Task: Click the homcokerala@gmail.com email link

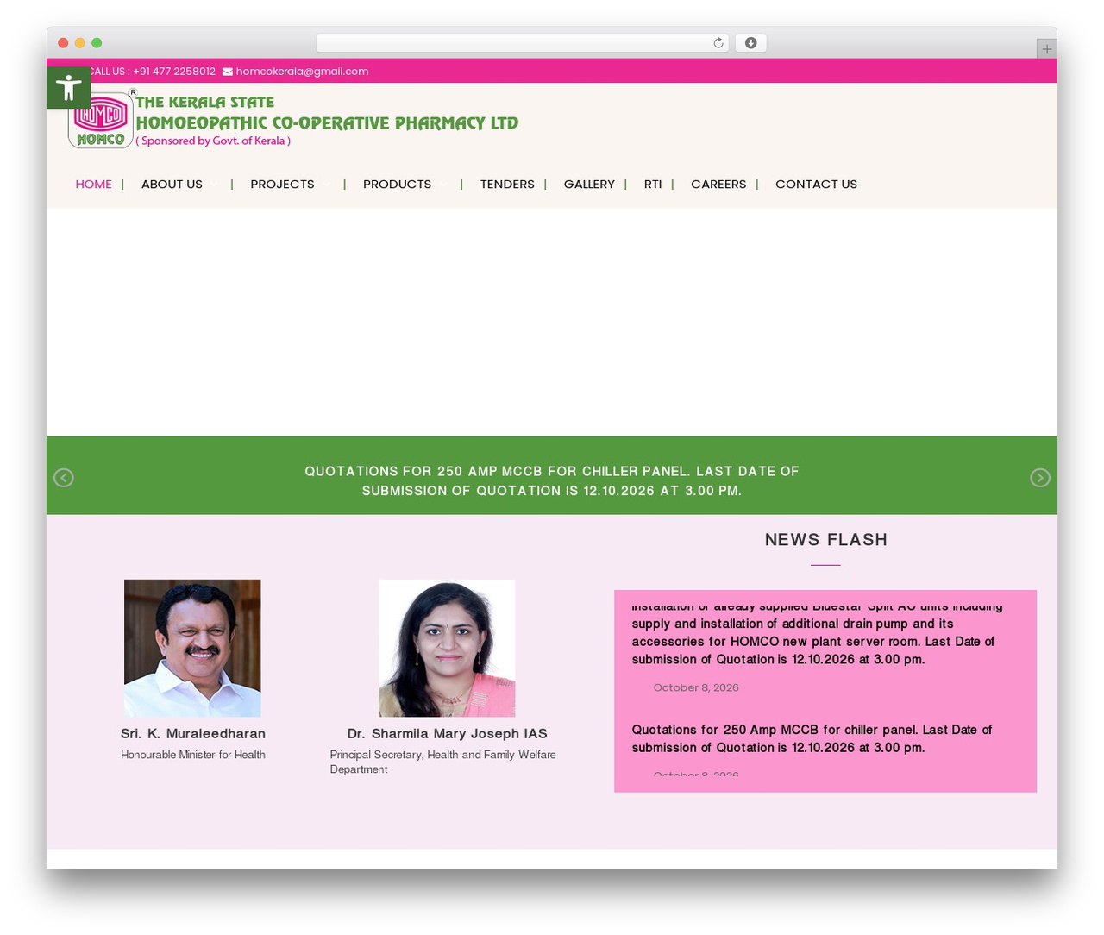Action: 302,72
